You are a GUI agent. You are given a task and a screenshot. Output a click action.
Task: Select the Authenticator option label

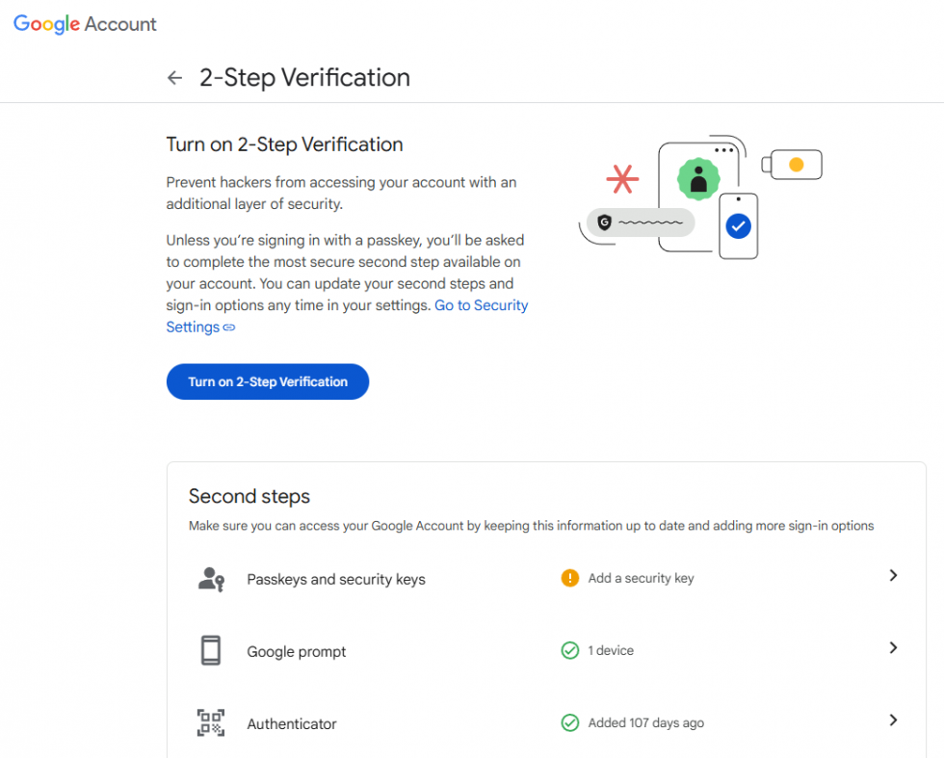coord(291,724)
